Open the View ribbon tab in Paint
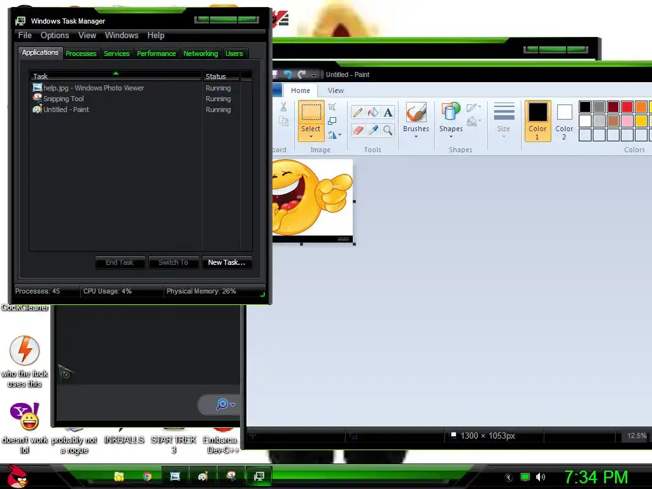Image resolution: width=652 pixels, height=489 pixels. 336,90
